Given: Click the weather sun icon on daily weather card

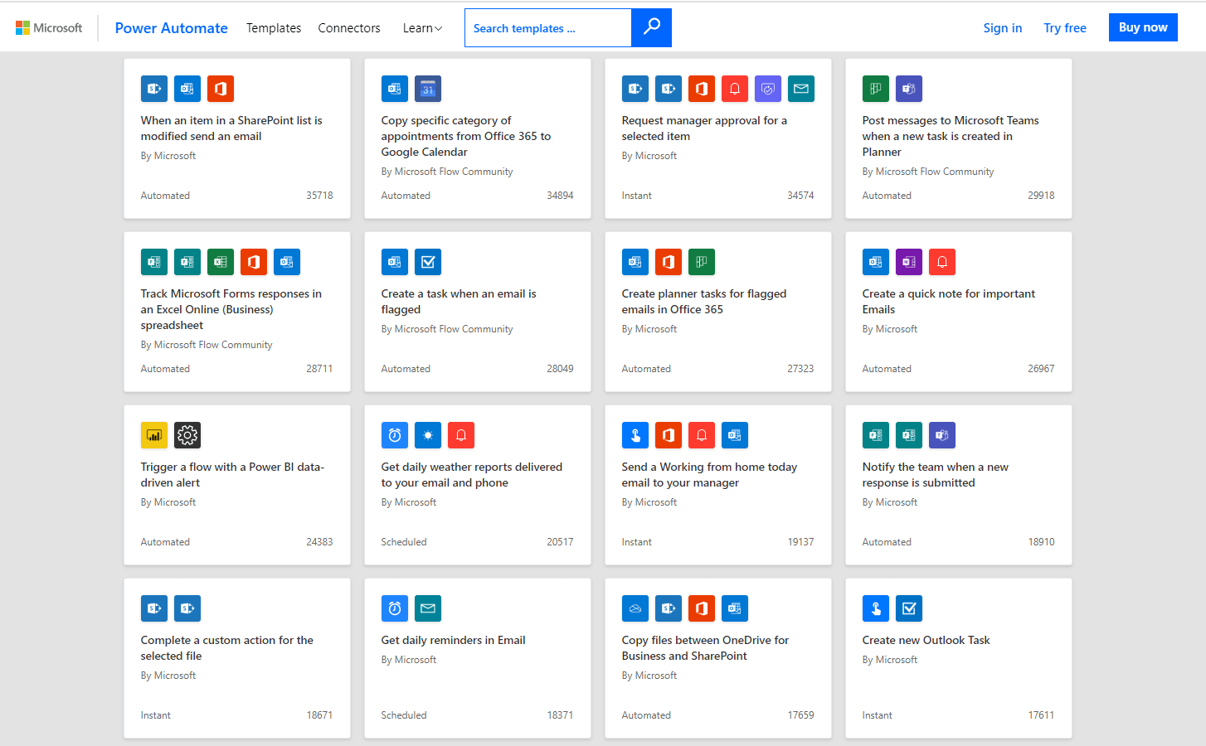Looking at the screenshot, I should pyautogui.click(x=428, y=435).
